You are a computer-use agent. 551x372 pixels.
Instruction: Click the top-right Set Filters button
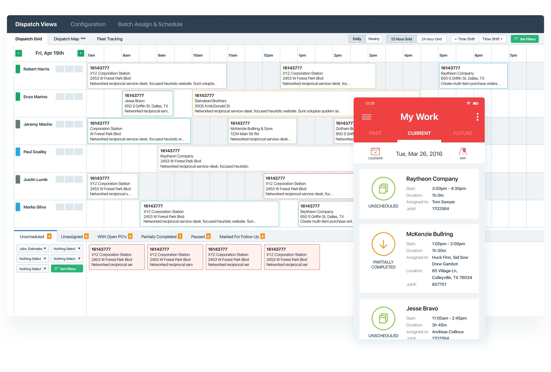pyautogui.click(x=525, y=39)
